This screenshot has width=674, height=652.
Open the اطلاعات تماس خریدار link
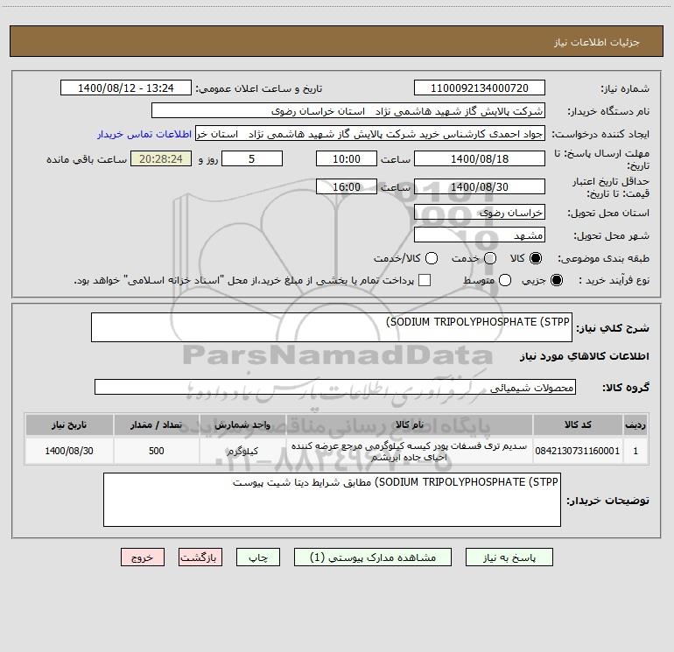144,134
